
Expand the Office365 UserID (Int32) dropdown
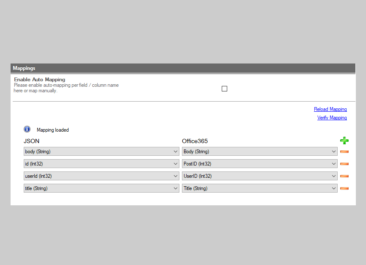click(x=259, y=176)
